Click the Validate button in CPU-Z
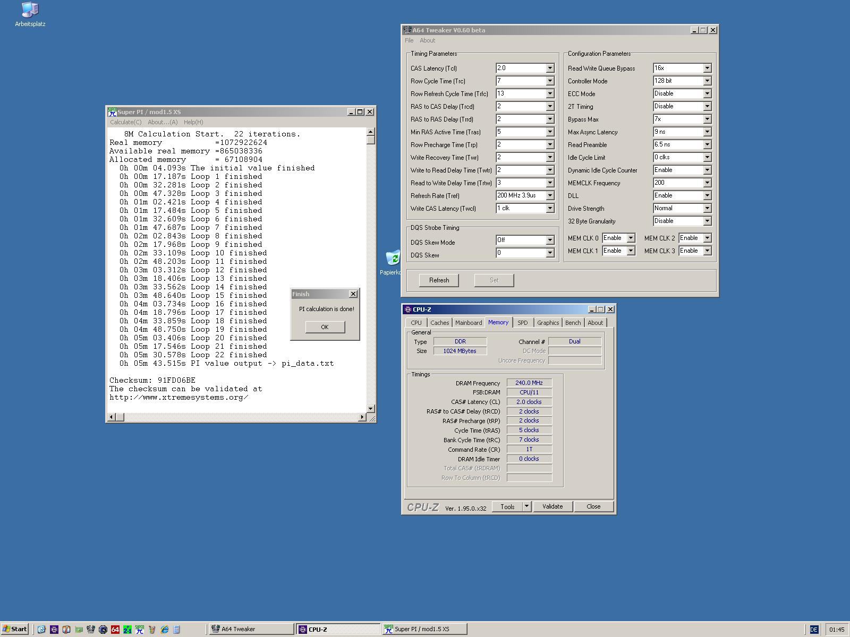The image size is (850, 637). (552, 506)
